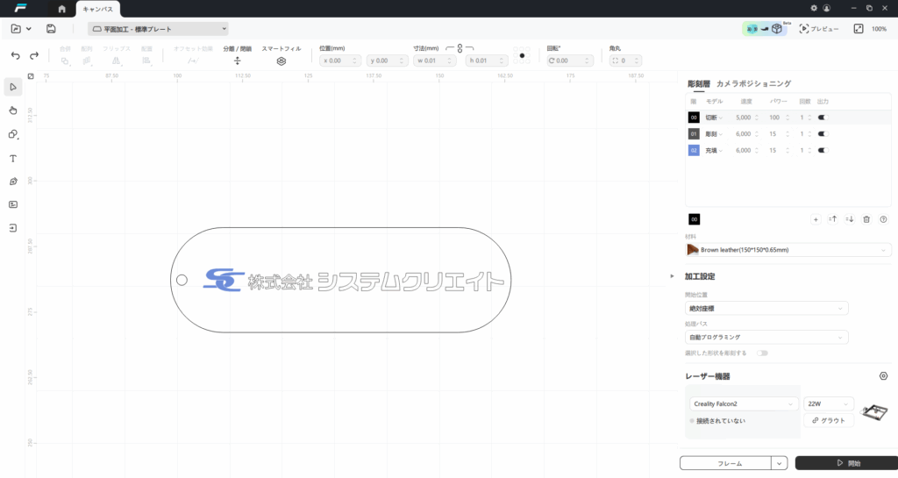Viewport: 898px width, 478px height.
Task: Click the fit-to-screen zoom icon
Action: [858, 29]
